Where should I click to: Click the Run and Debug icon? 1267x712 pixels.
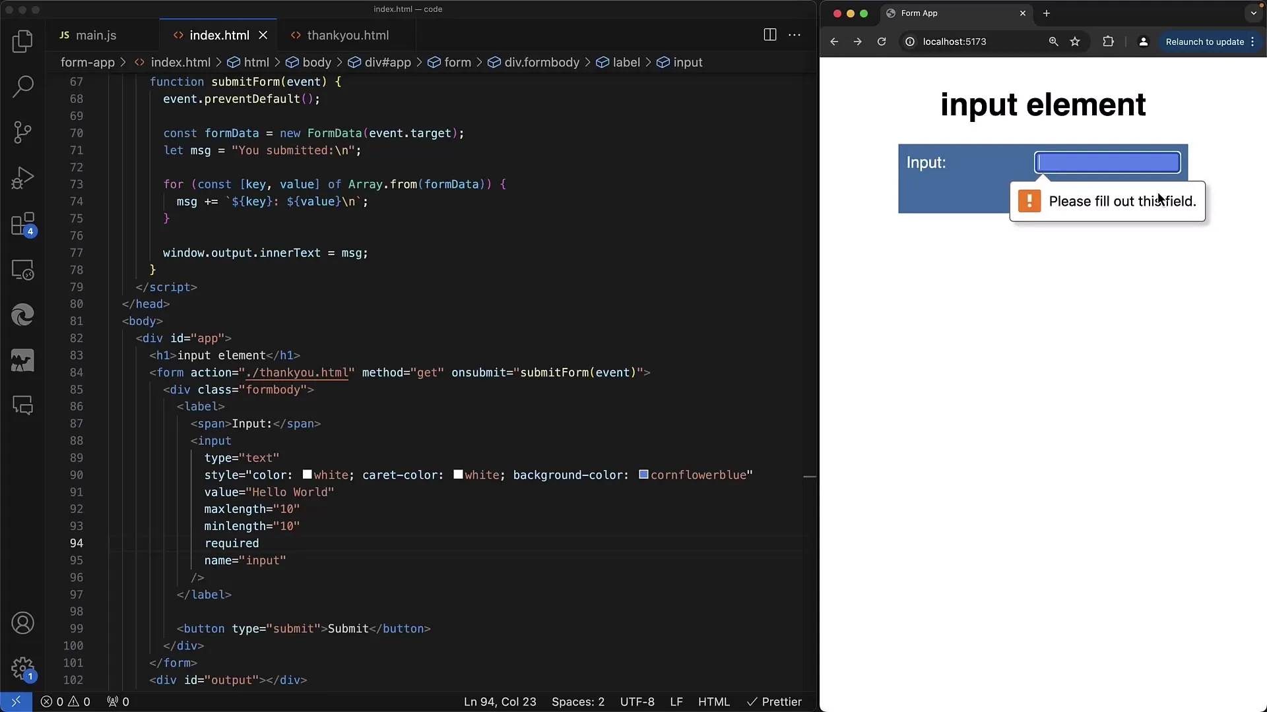point(22,177)
